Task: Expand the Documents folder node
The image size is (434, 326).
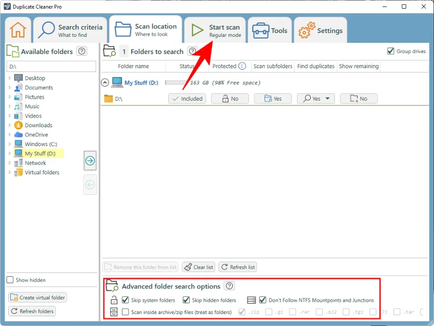Action: point(10,88)
